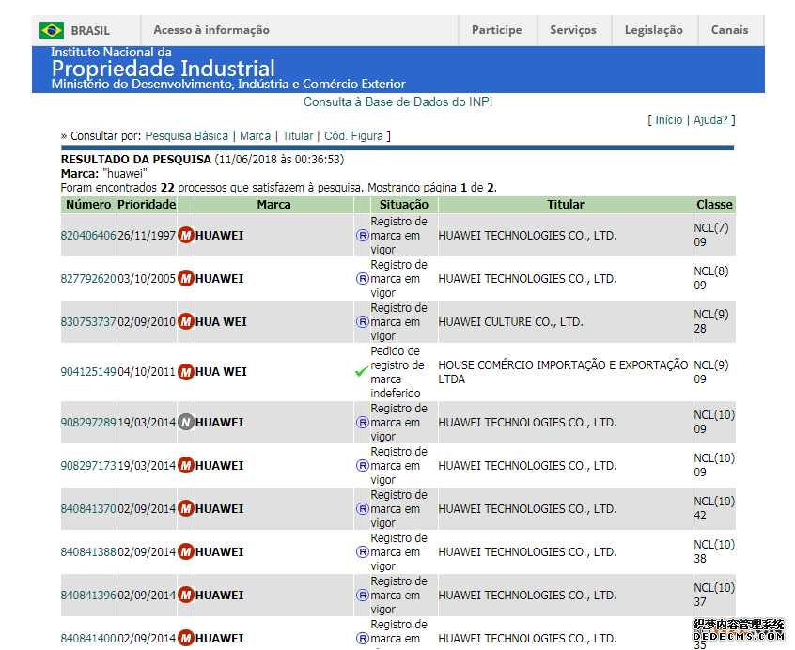
Task: Click green checkmark icon in row 904125149
Action: click(x=362, y=372)
